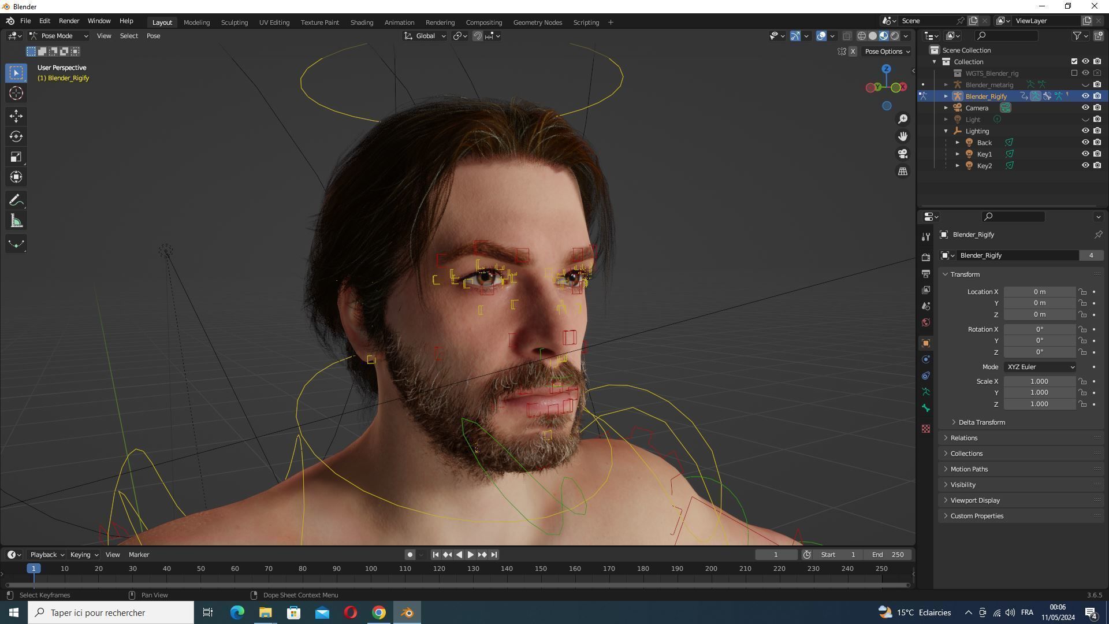This screenshot has height=624, width=1109.
Task: Open the Global transform orientation dropdown
Action: pyautogui.click(x=425, y=36)
